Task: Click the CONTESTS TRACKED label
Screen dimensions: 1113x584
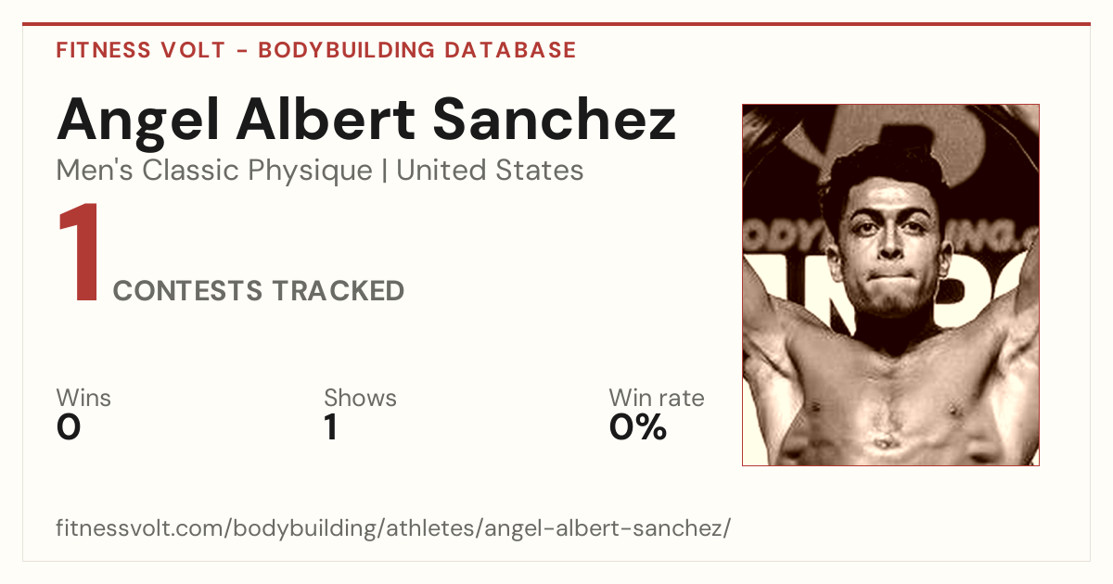Action: tap(259, 291)
